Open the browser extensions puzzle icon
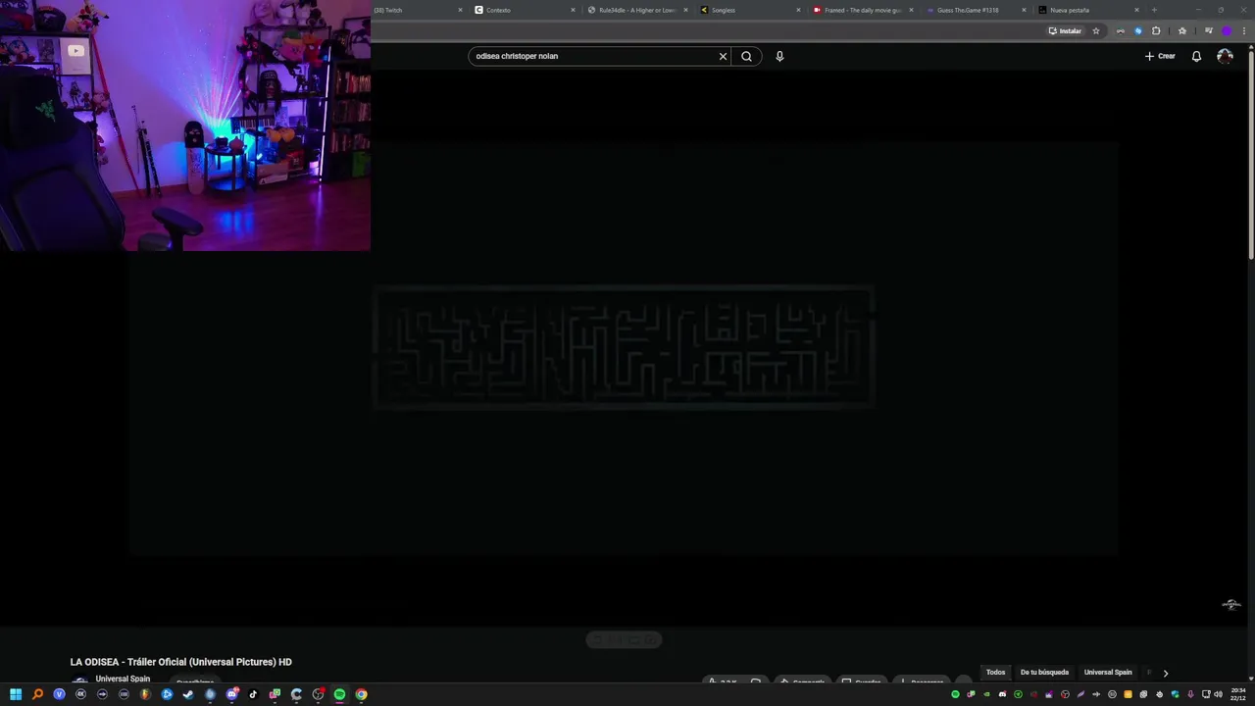Image resolution: width=1255 pixels, height=706 pixels. click(1156, 30)
